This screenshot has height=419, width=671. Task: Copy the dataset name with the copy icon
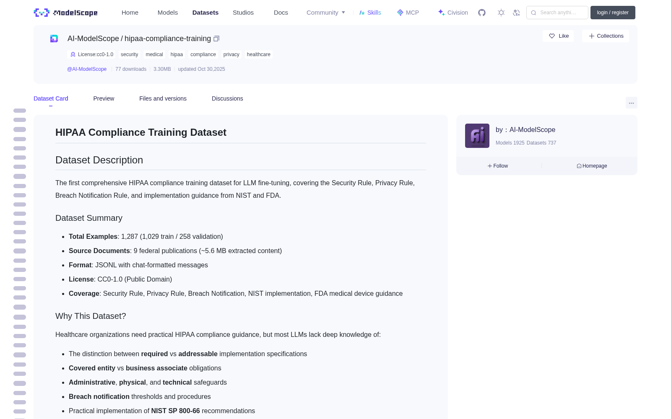point(216,39)
